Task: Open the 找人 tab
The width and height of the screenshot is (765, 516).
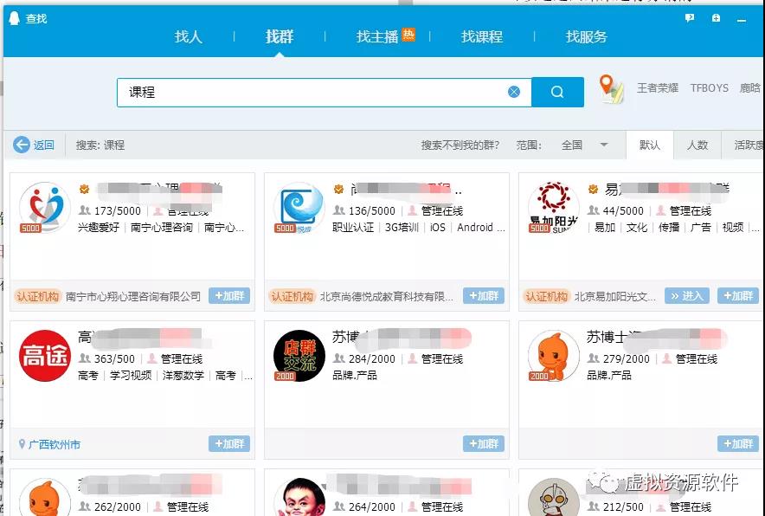Action: pyautogui.click(x=187, y=37)
